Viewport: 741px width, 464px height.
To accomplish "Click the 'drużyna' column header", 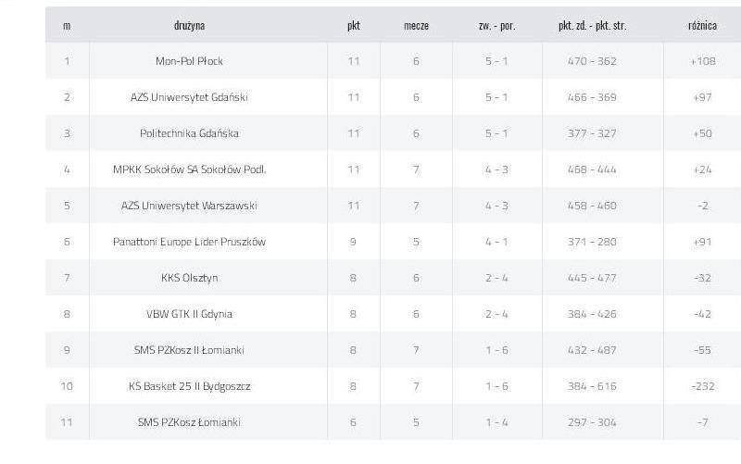I will click(x=189, y=26).
